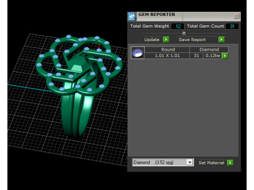
Task: Click the Diamond cell in gem table
Action: click(209, 50)
